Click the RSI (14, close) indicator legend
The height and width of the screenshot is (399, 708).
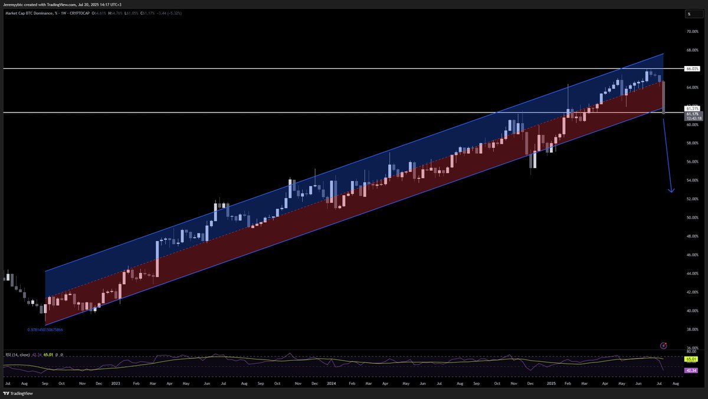point(18,355)
